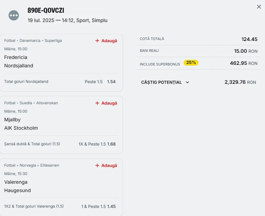
Task: Click the Include Superbonus row
Action: pyautogui.click(x=199, y=63)
